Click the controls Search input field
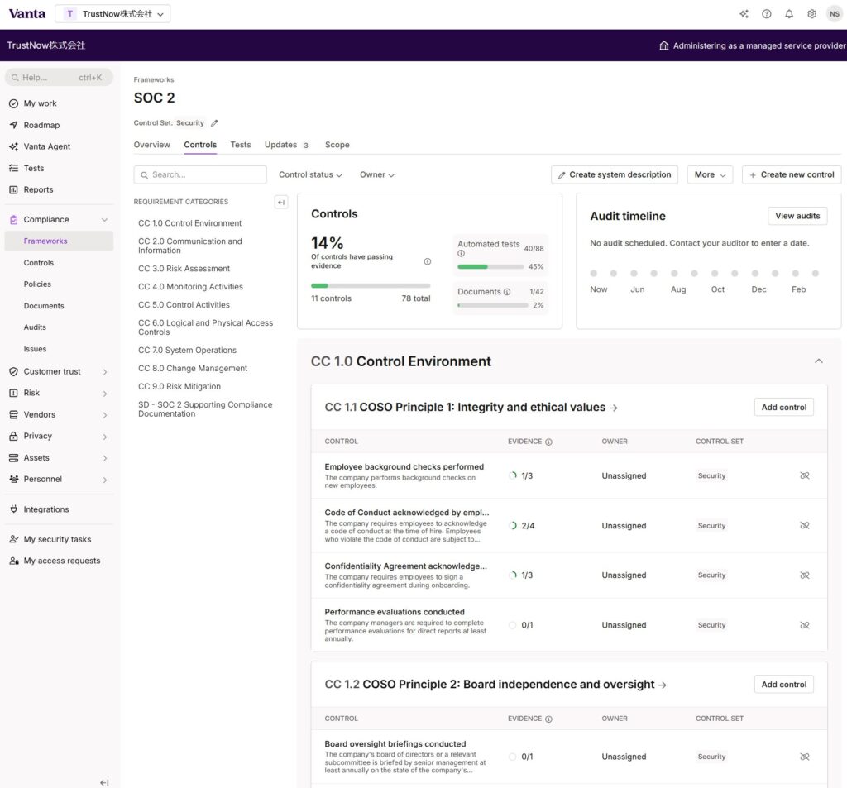The height and width of the screenshot is (788, 847). (x=200, y=174)
